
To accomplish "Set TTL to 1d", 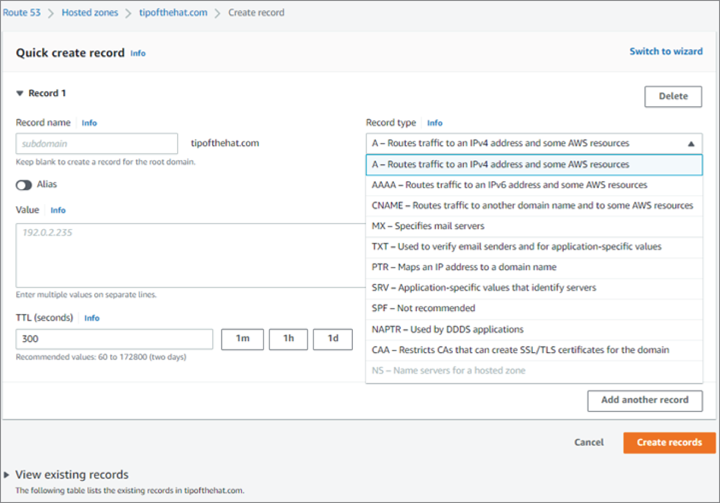I will [333, 339].
